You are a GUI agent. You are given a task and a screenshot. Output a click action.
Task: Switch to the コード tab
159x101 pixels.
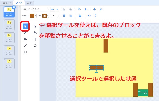click(x=7, y=3)
